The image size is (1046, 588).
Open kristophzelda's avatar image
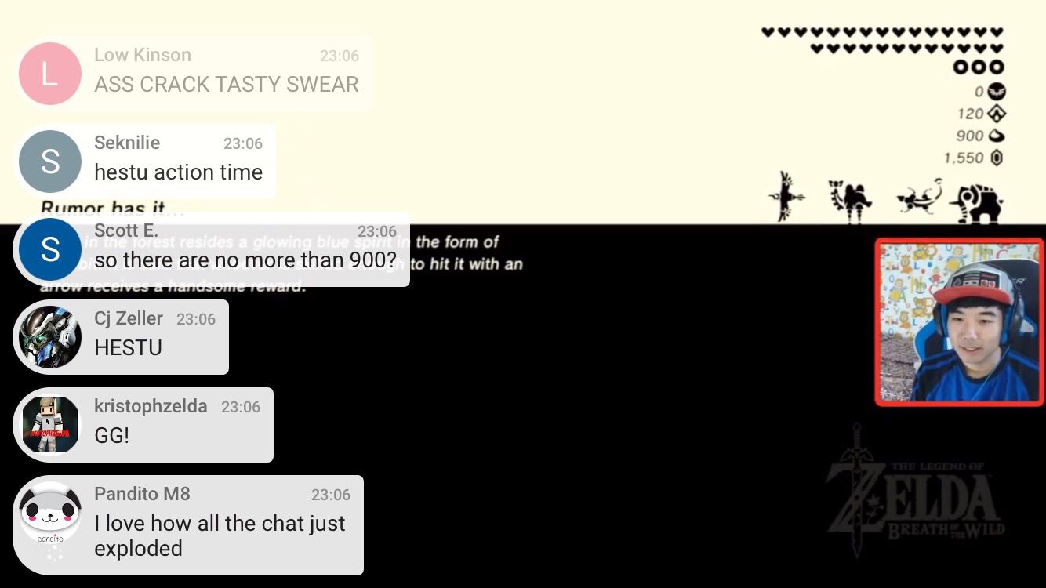pos(50,425)
